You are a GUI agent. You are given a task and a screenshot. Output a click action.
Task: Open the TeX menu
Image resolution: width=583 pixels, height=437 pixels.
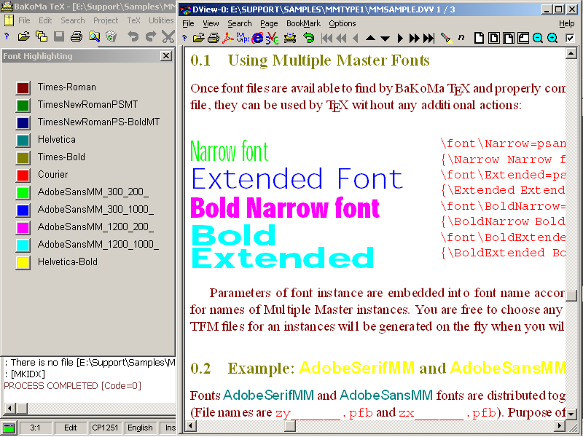coord(133,20)
